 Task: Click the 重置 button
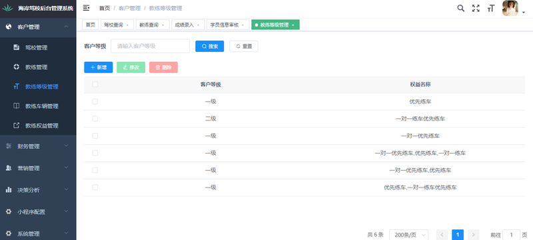[x=244, y=46]
